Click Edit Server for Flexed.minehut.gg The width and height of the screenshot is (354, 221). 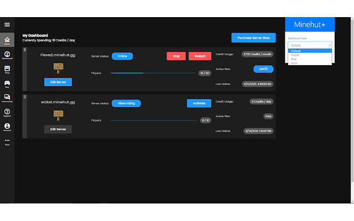tap(58, 82)
